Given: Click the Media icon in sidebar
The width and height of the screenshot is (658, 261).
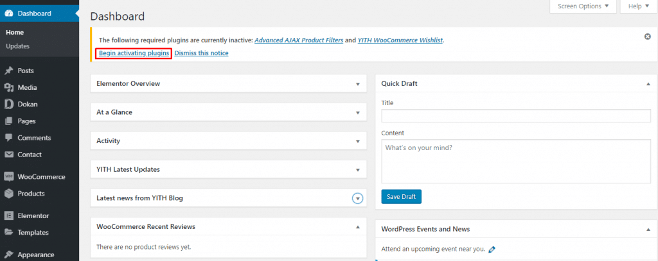Looking at the screenshot, I should tap(9, 88).
